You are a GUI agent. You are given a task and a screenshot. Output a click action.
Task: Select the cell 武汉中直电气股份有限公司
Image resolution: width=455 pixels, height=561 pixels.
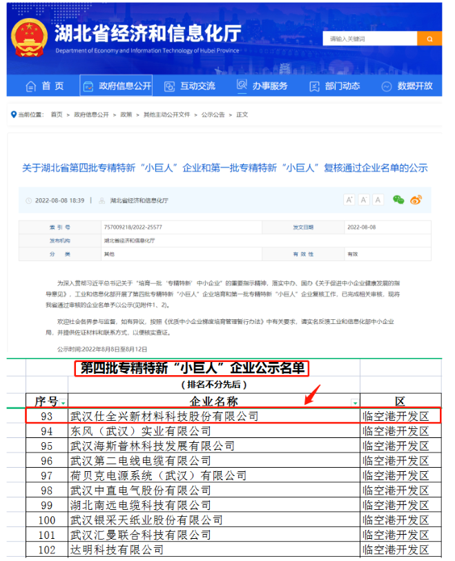[x=214, y=490]
